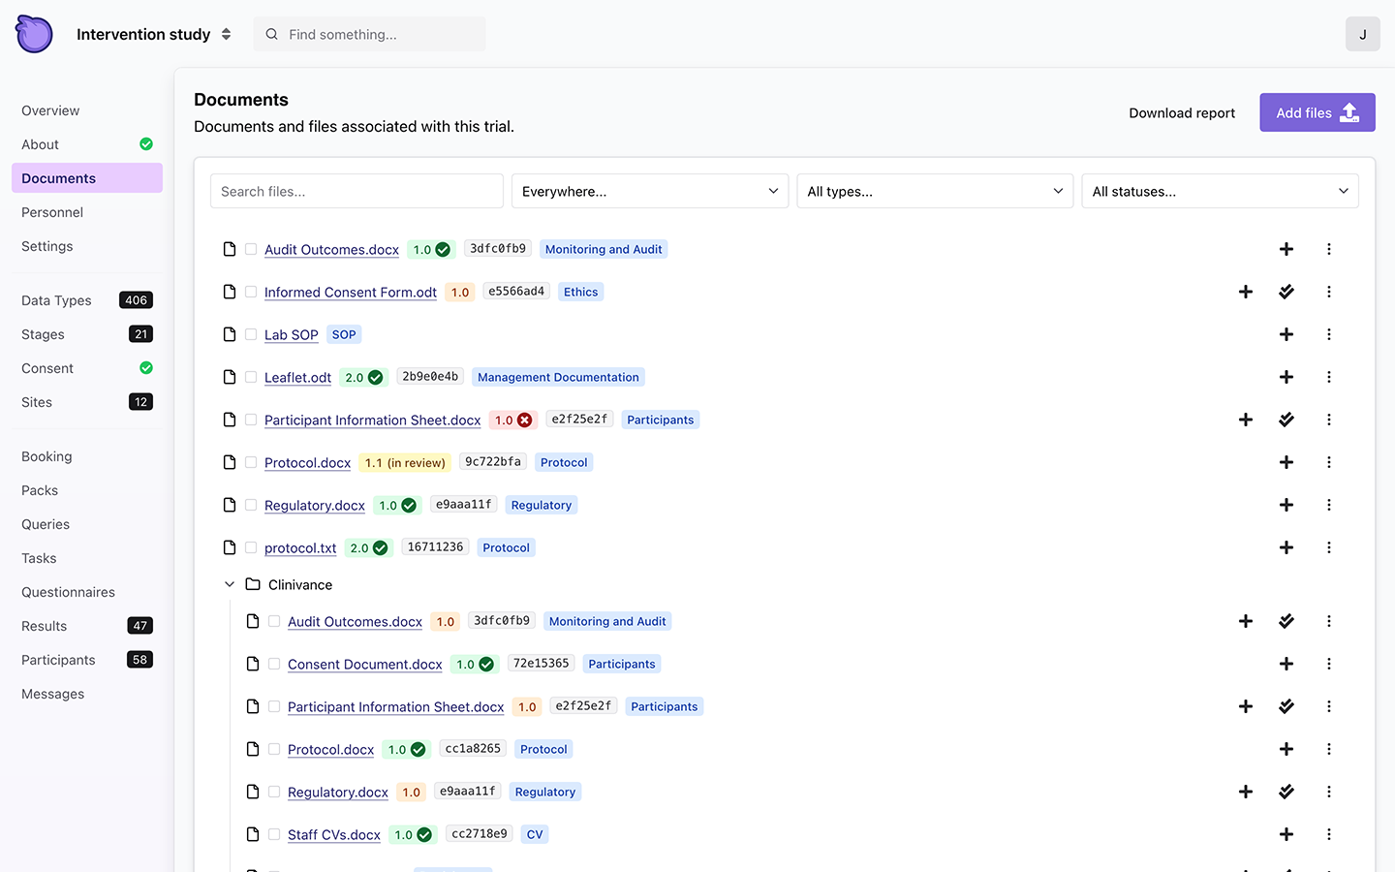Viewport: 1395px width, 872px height.
Task: Click the Management Documentation tag
Action: (558, 377)
